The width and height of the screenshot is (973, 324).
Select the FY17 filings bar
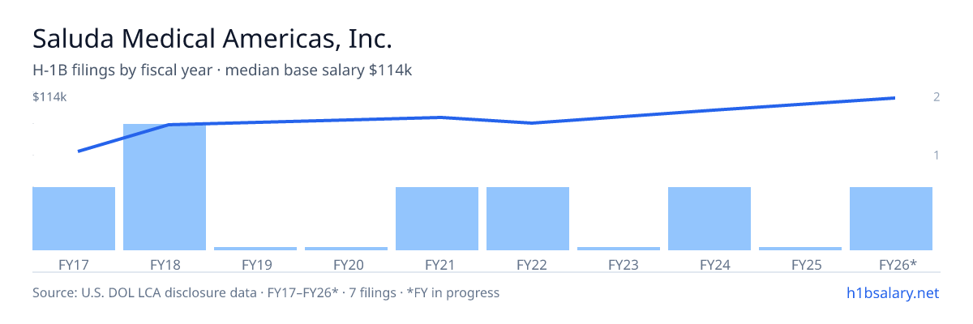74,219
